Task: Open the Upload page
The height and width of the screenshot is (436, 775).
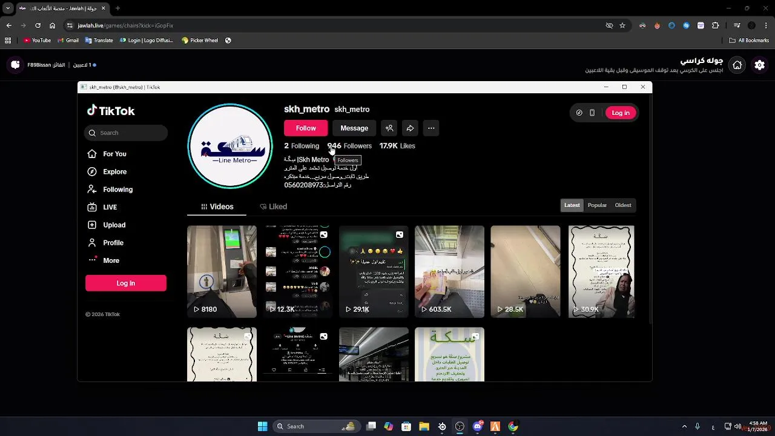Action: click(106, 225)
